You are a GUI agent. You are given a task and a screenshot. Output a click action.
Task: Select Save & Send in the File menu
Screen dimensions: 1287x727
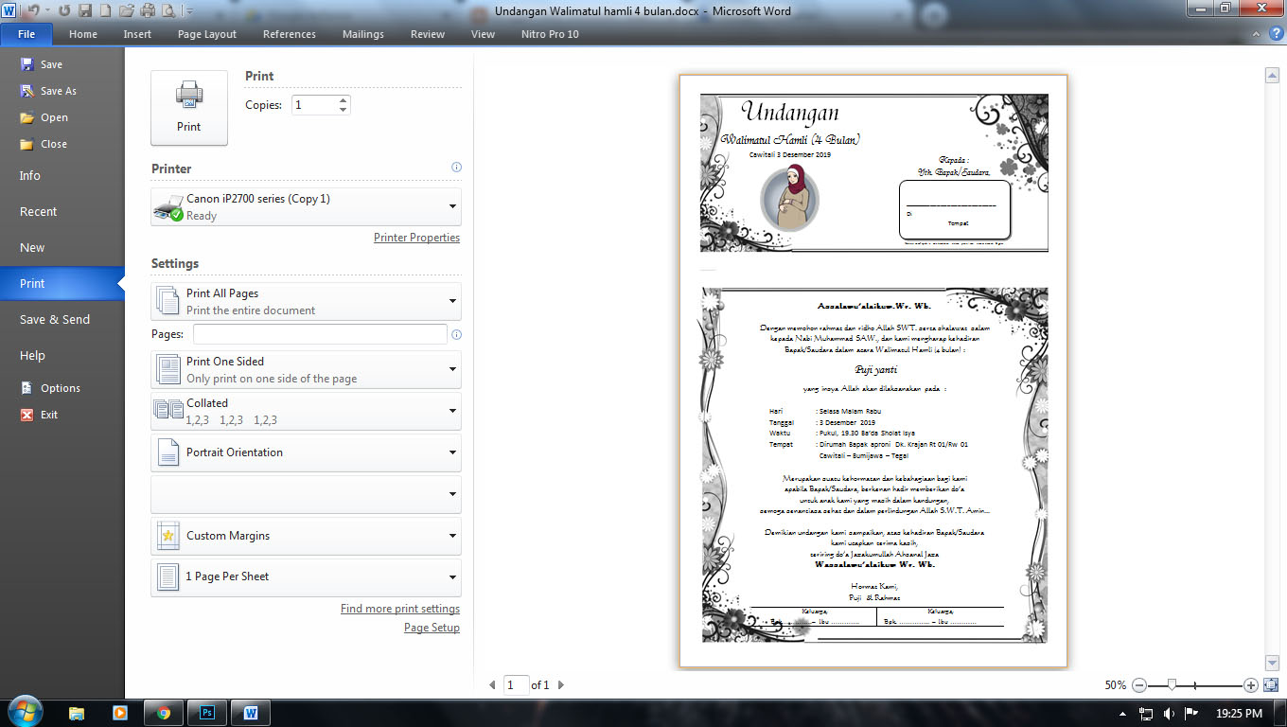pyautogui.click(x=55, y=319)
